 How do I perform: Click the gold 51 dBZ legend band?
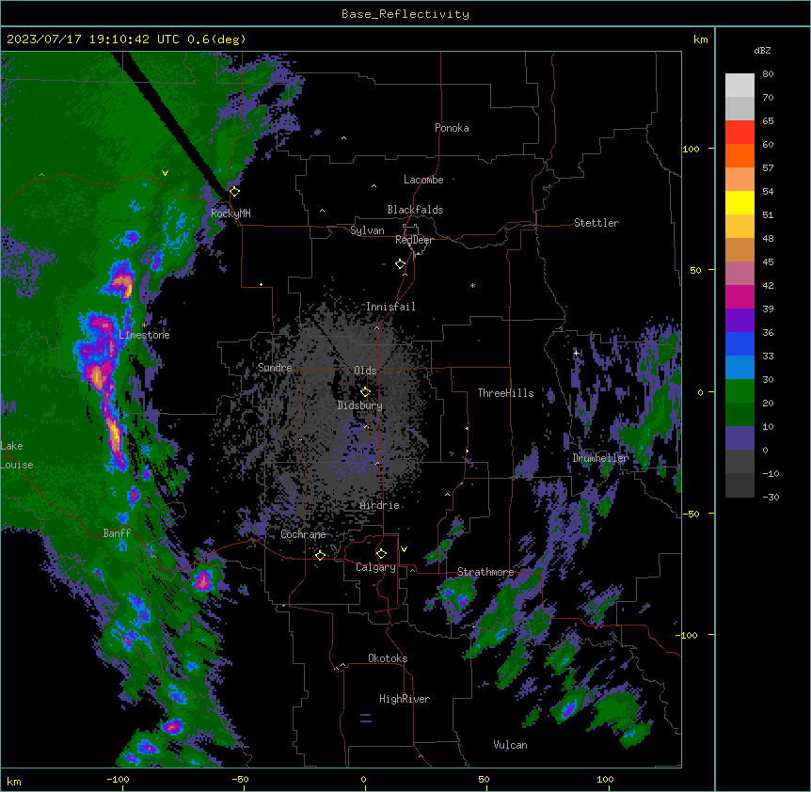tap(739, 226)
